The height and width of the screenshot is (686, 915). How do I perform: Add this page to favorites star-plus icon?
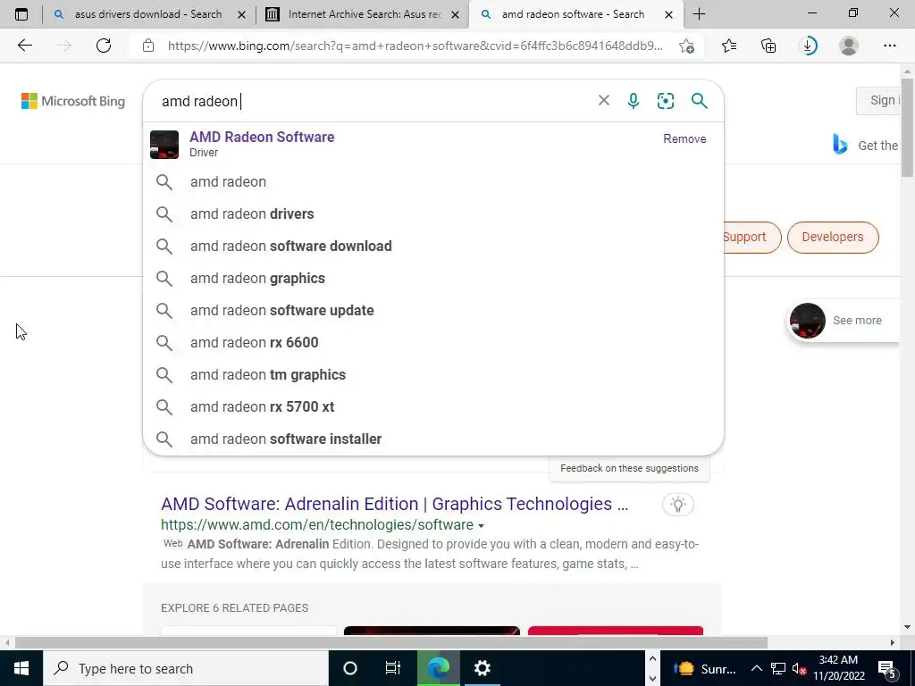click(687, 46)
